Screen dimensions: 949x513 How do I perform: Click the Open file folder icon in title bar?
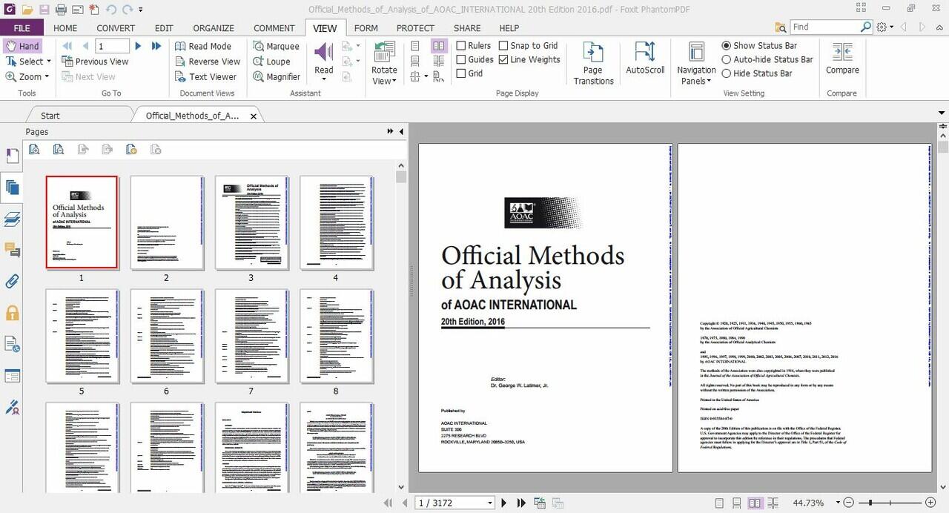[27, 10]
